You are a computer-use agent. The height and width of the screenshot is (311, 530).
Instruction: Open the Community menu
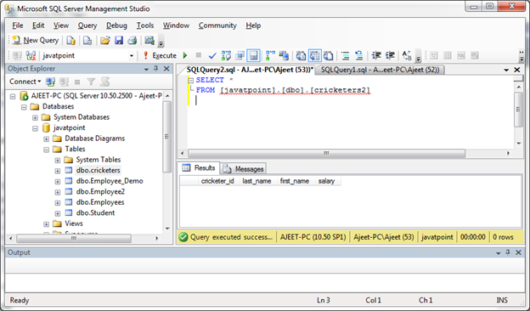click(217, 25)
